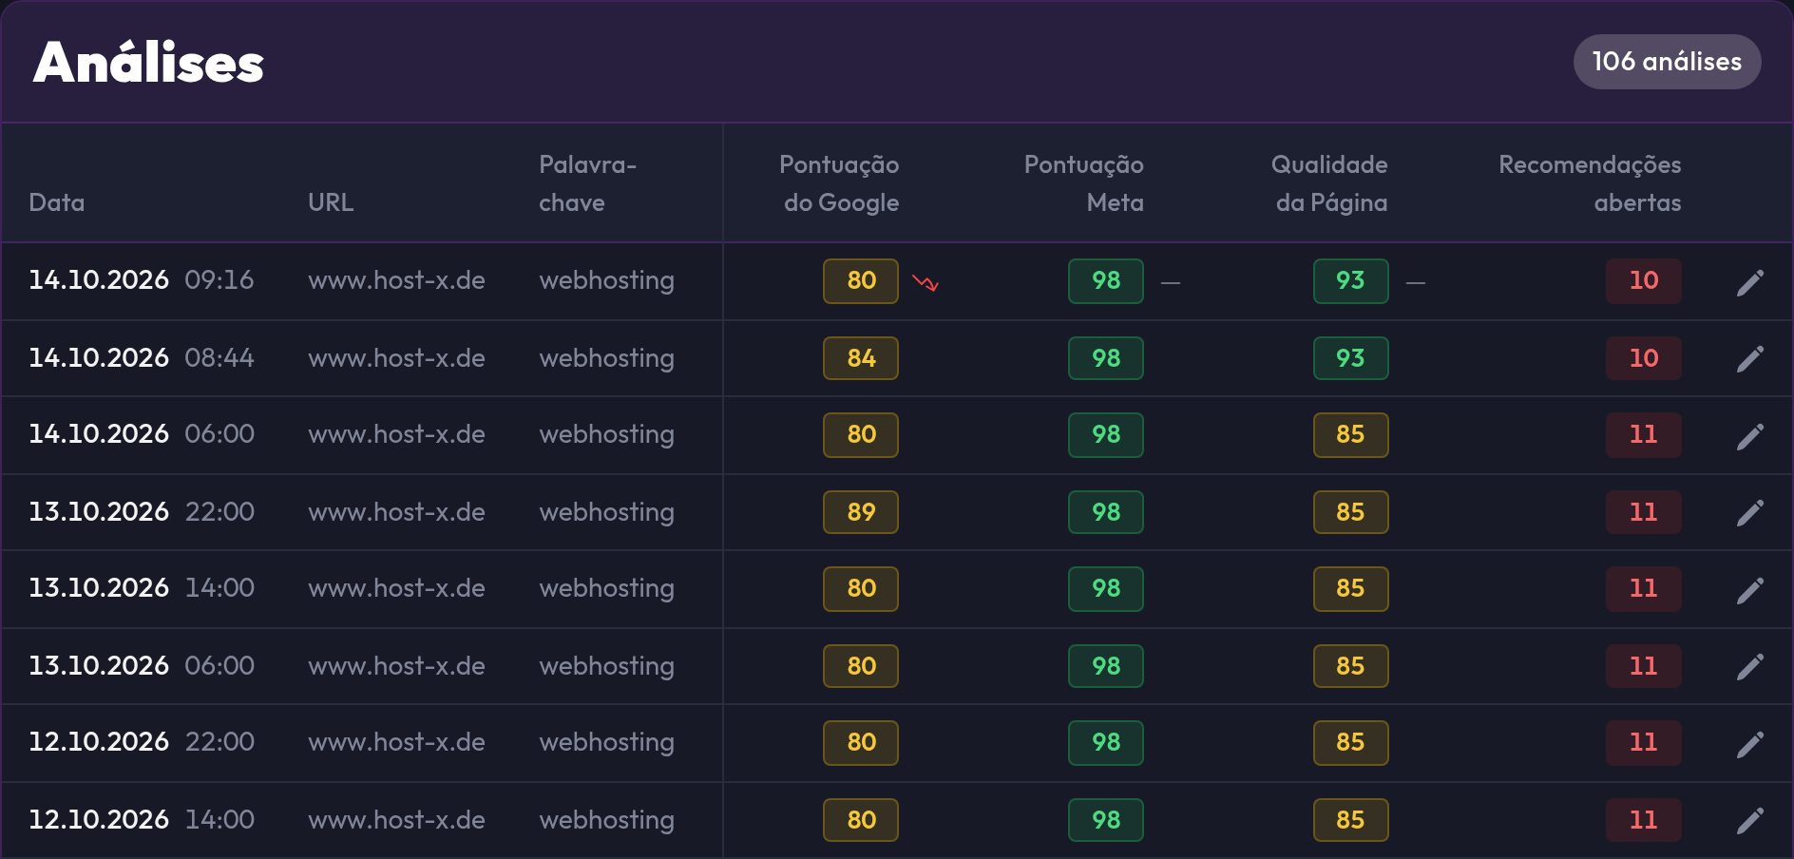Edit the 12.10.2026 22:00 analysis
The height and width of the screenshot is (859, 1794).
point(1750,743)
